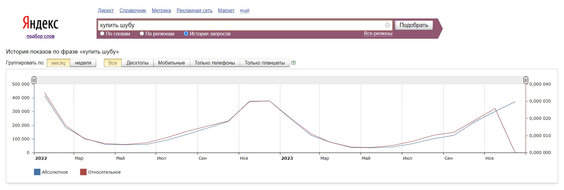564x190 pixels.
Task: Open the green help question-mark icon
Action: click(x=293, y=63)
